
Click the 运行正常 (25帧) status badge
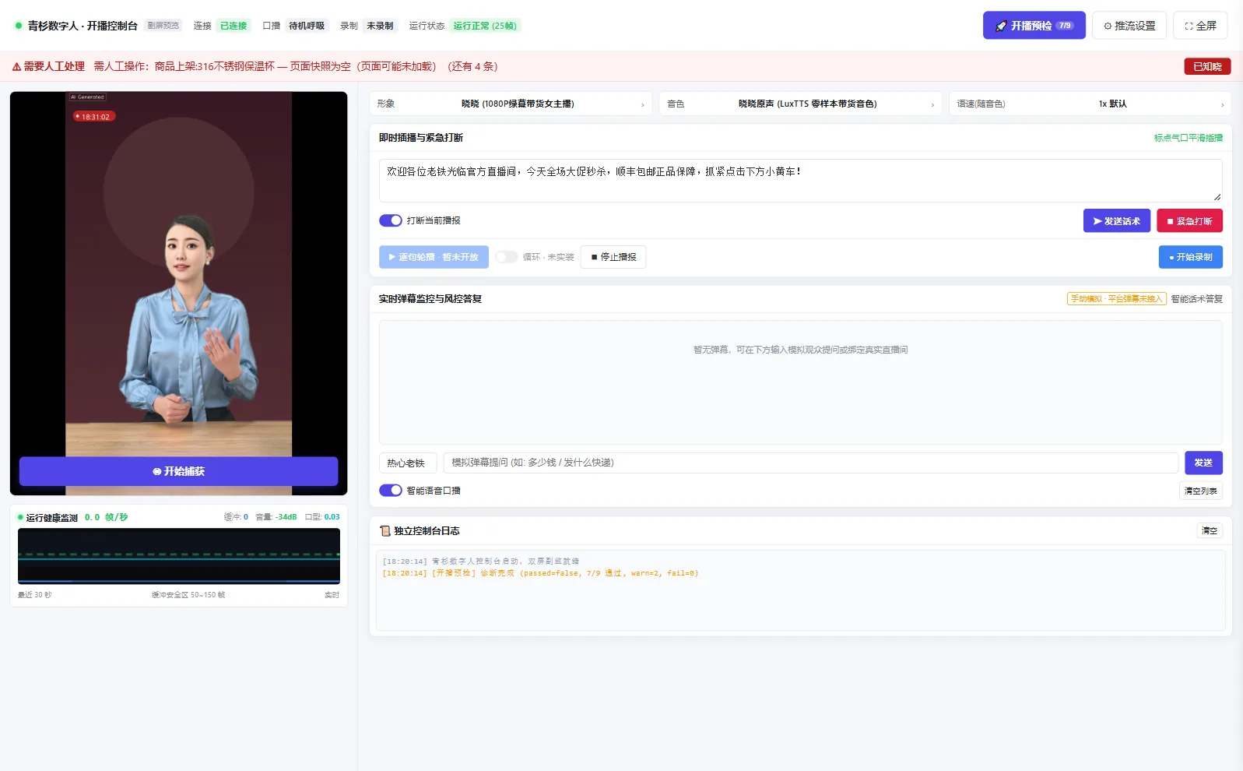click(x=485, y=26)
